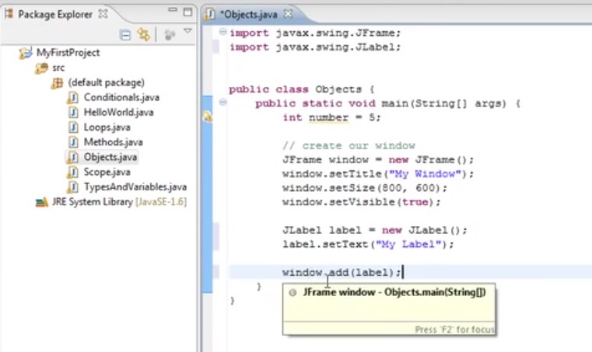The image size is (592, 352).
Task: Close the Objects.java editor tab
Action: pos(288,14)
